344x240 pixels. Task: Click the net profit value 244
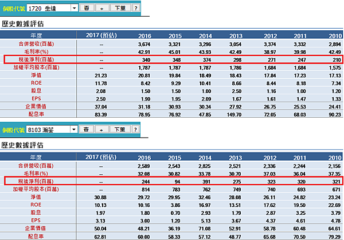pyautogui.click(x=146, y=182)
